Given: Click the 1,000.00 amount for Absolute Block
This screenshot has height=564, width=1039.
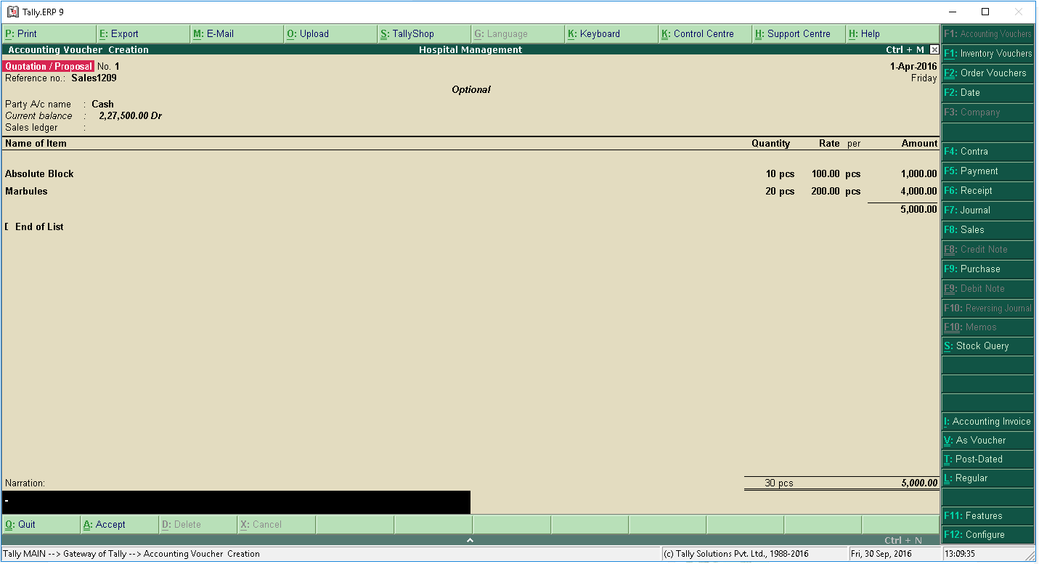Looking at the screenshot, I should coord(918,174).
